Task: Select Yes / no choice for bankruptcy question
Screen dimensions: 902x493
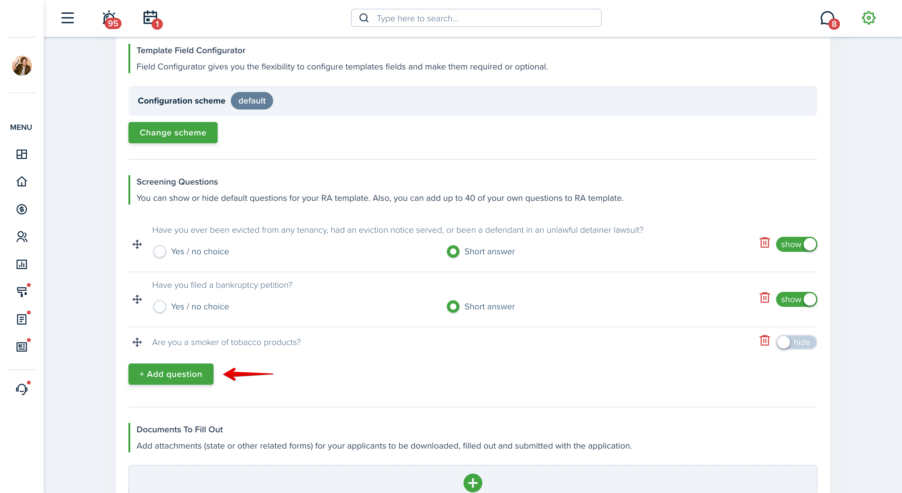Action: [160, 306]
